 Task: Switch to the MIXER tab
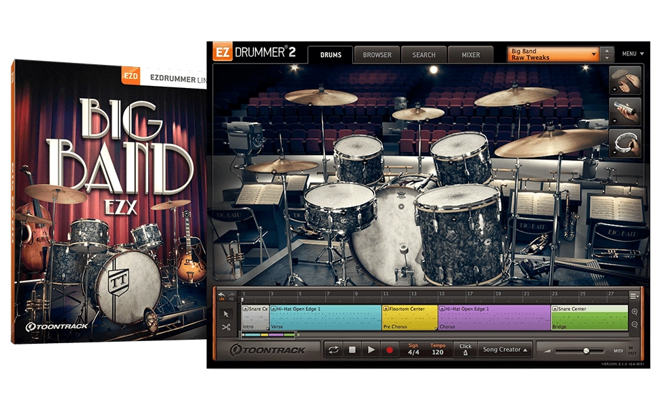point(471,55)
